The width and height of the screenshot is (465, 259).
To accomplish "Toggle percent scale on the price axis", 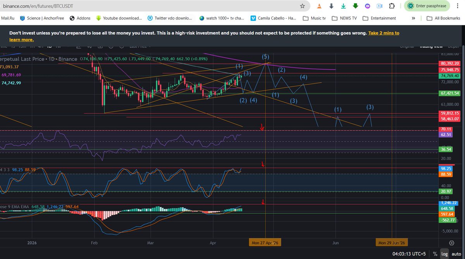I will coord(435,254).
